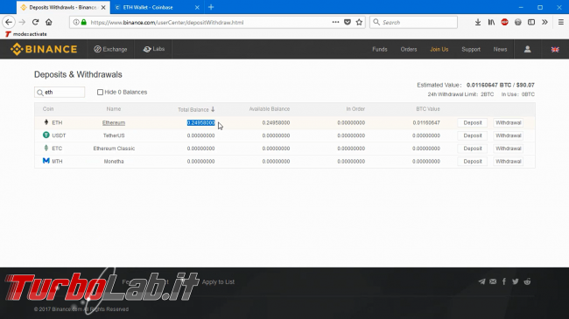Image resolution: width=569 pixels, height=319 pixels.
Task: Click Join Us in navigation
Action: click(439, 49)
